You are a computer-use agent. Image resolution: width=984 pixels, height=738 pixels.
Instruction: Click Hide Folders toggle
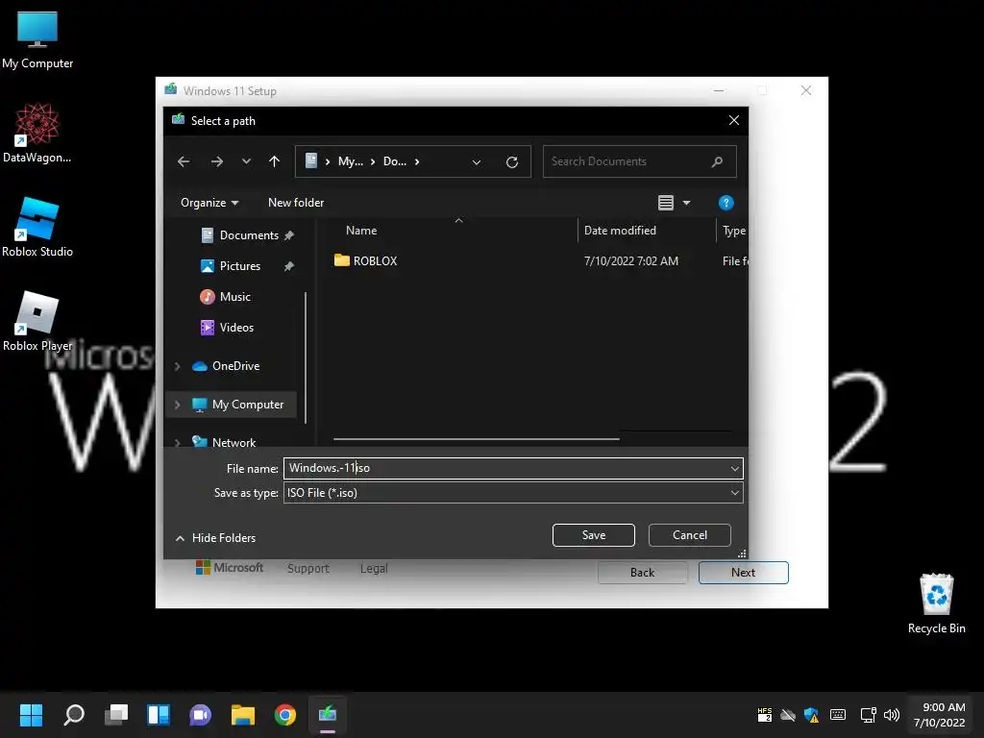(x=215, y=538)
